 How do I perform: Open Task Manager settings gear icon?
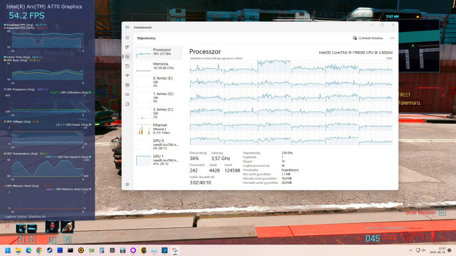(127, 184)
